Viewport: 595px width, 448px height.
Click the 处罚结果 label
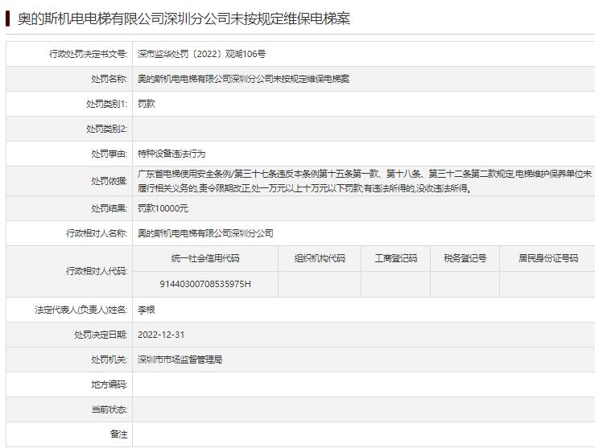[109, 208]
